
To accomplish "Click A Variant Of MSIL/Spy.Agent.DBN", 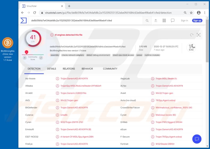I will tap(77, 137).
